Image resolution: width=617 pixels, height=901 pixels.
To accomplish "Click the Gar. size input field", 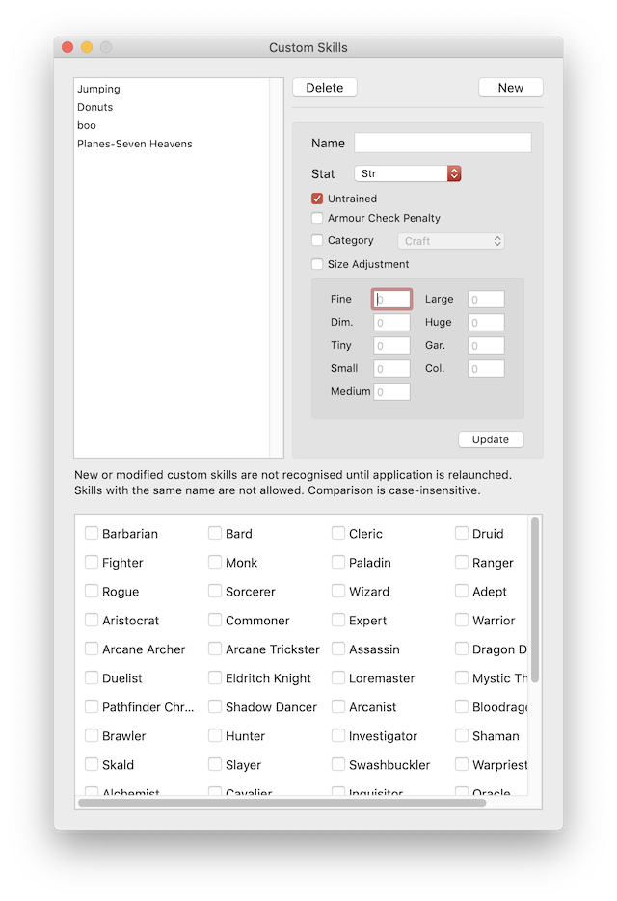I will tap(486, 345).
